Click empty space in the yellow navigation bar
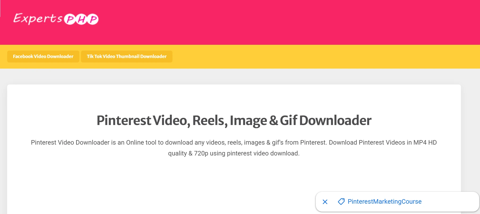Image resolution: width=480 pixels, height=214 pixels. click(x=318, y=57)
